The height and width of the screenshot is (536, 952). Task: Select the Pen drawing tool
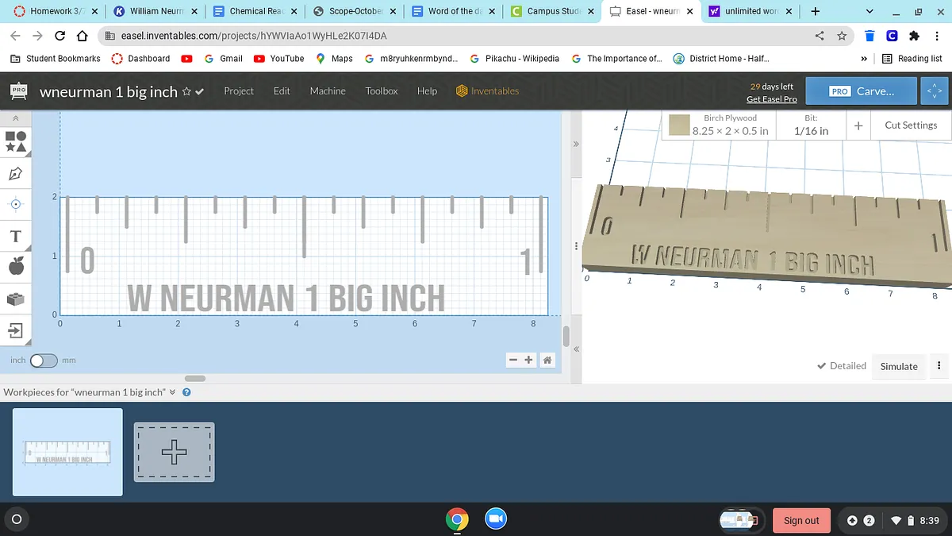(16, 173)
